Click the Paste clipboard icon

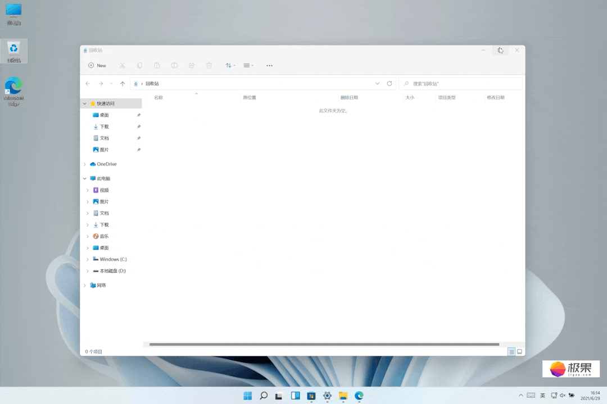[157, 65]
